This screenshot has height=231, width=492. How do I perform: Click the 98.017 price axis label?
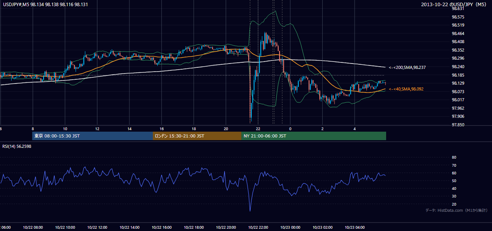(x=458, y=100)
